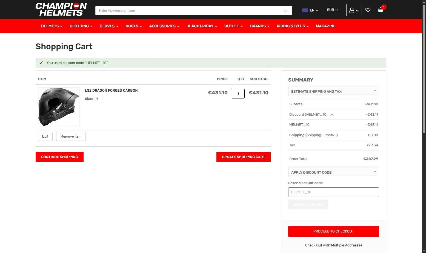Open the LS2 Dragon Forged Carbon link
This screenshot has width=426, height=253.
(x=111, y=91)
